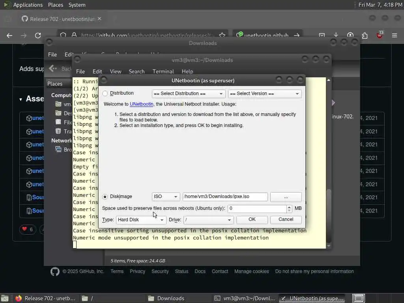
Task: Click Manage cookies in footer
Action: click(x=251, y=271)
